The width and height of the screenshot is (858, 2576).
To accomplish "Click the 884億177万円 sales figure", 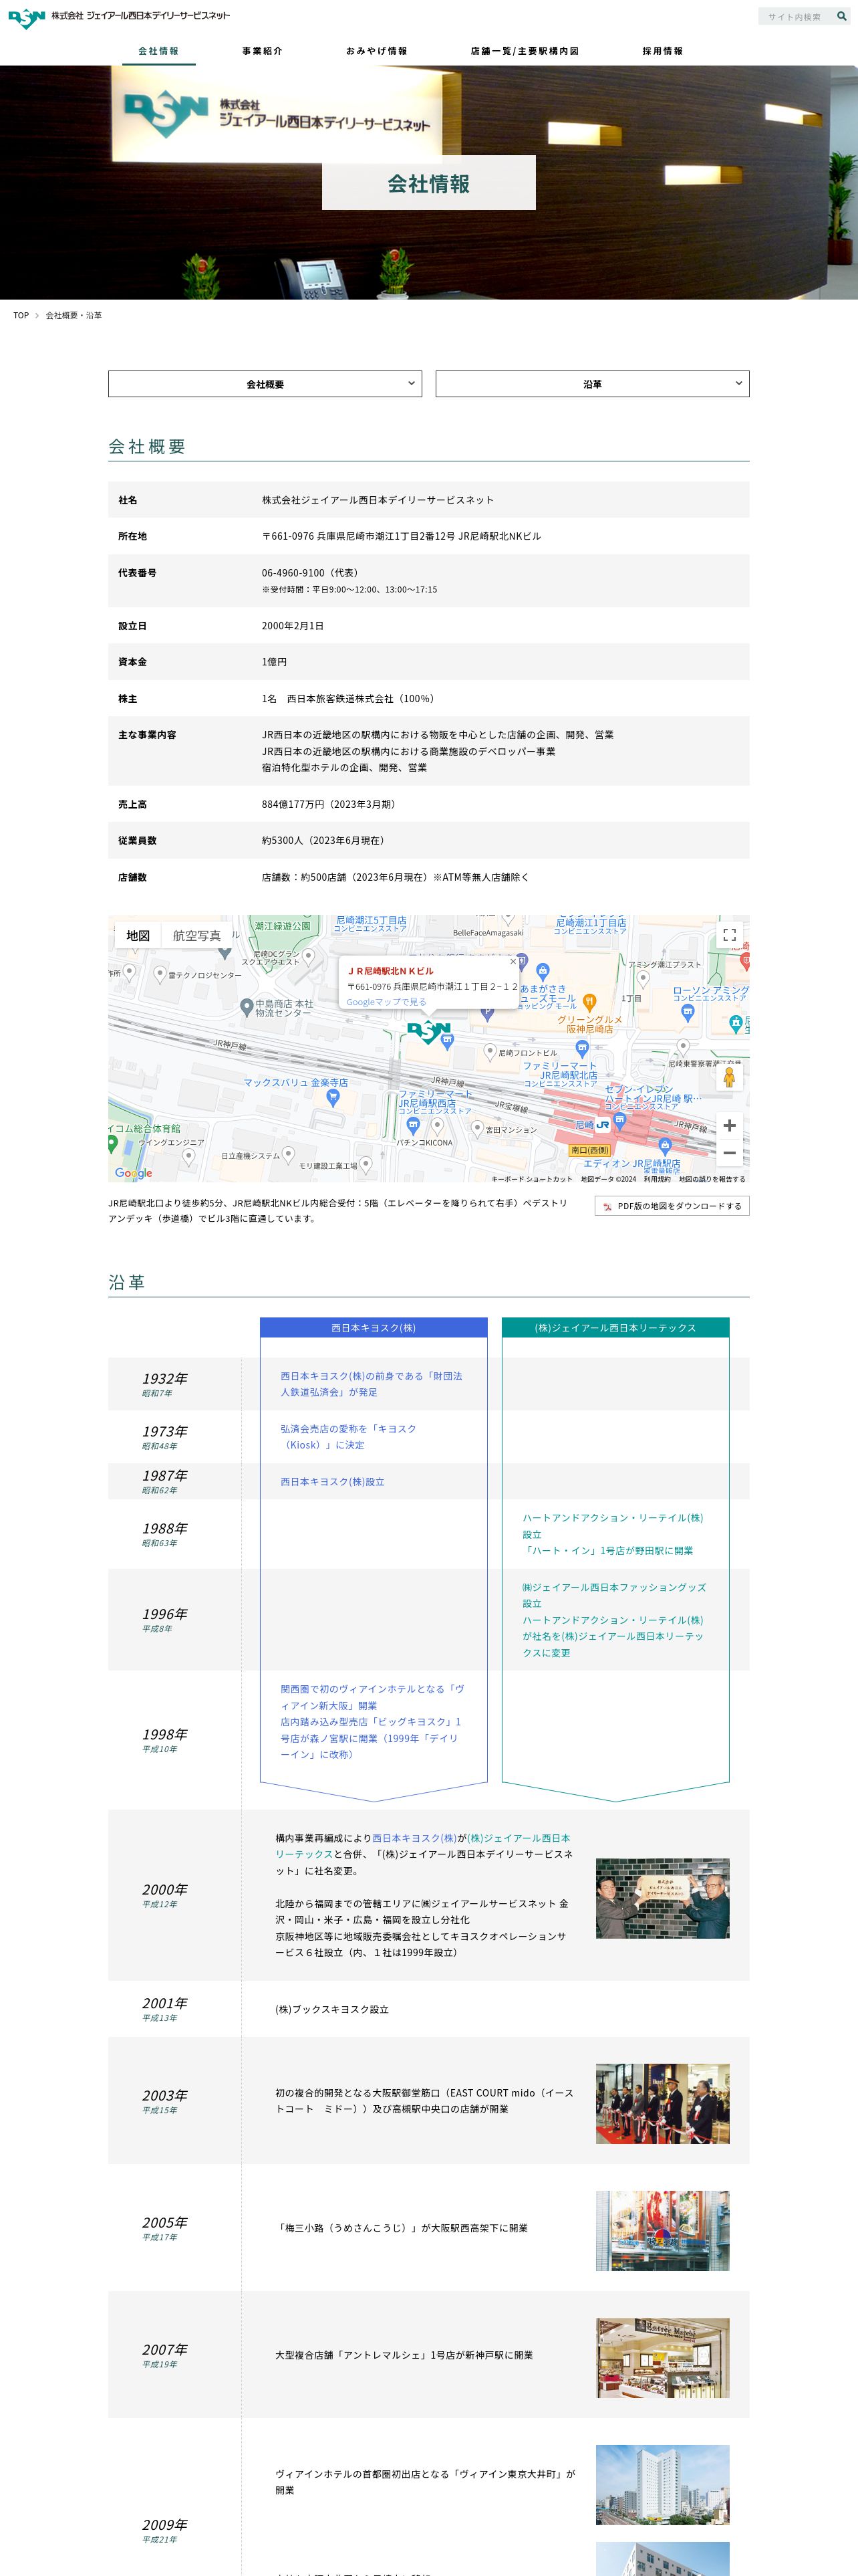I will (x=329, y=804).
